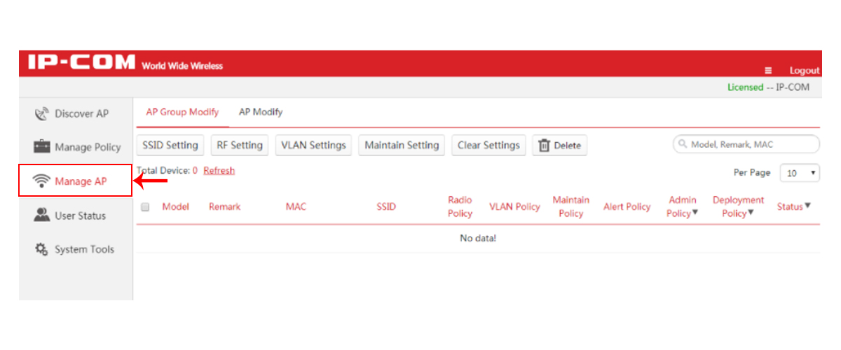Click the SSID column header
Image resolution: width=841 pixels, height=350 pixels.
[385, 206]
